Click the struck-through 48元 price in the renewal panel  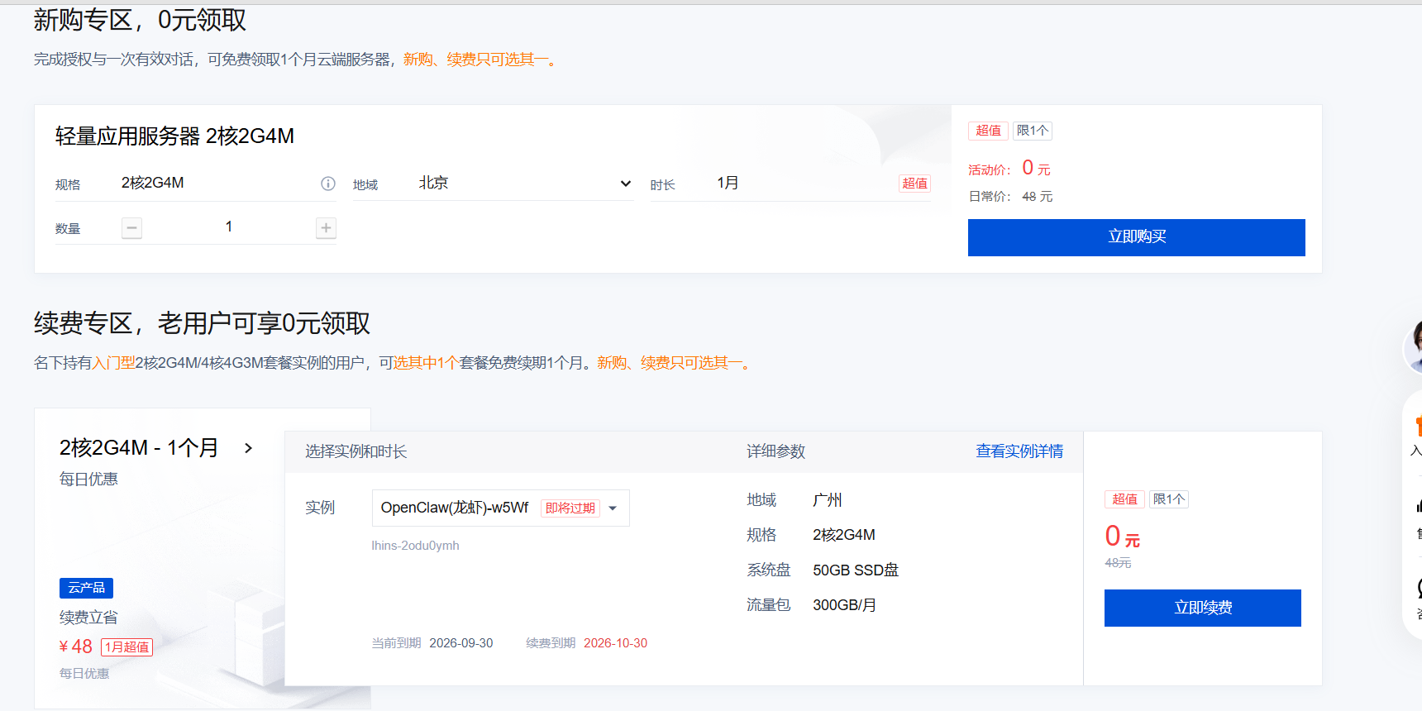pyautogui.click(x=1118, y=563)
